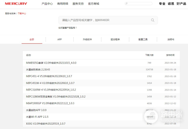Focus the top header search field
The image size is (188, 129).
(x=138, y=3)
